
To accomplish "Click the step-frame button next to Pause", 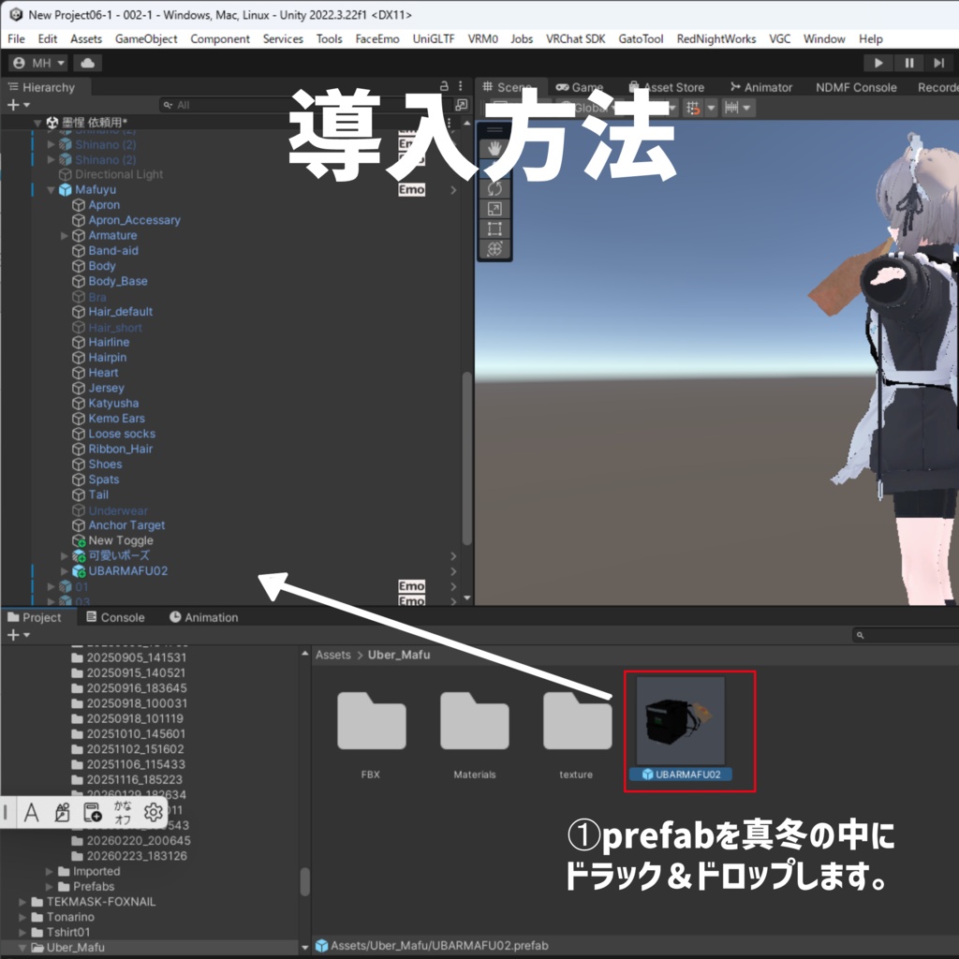I will coord(937,63).
